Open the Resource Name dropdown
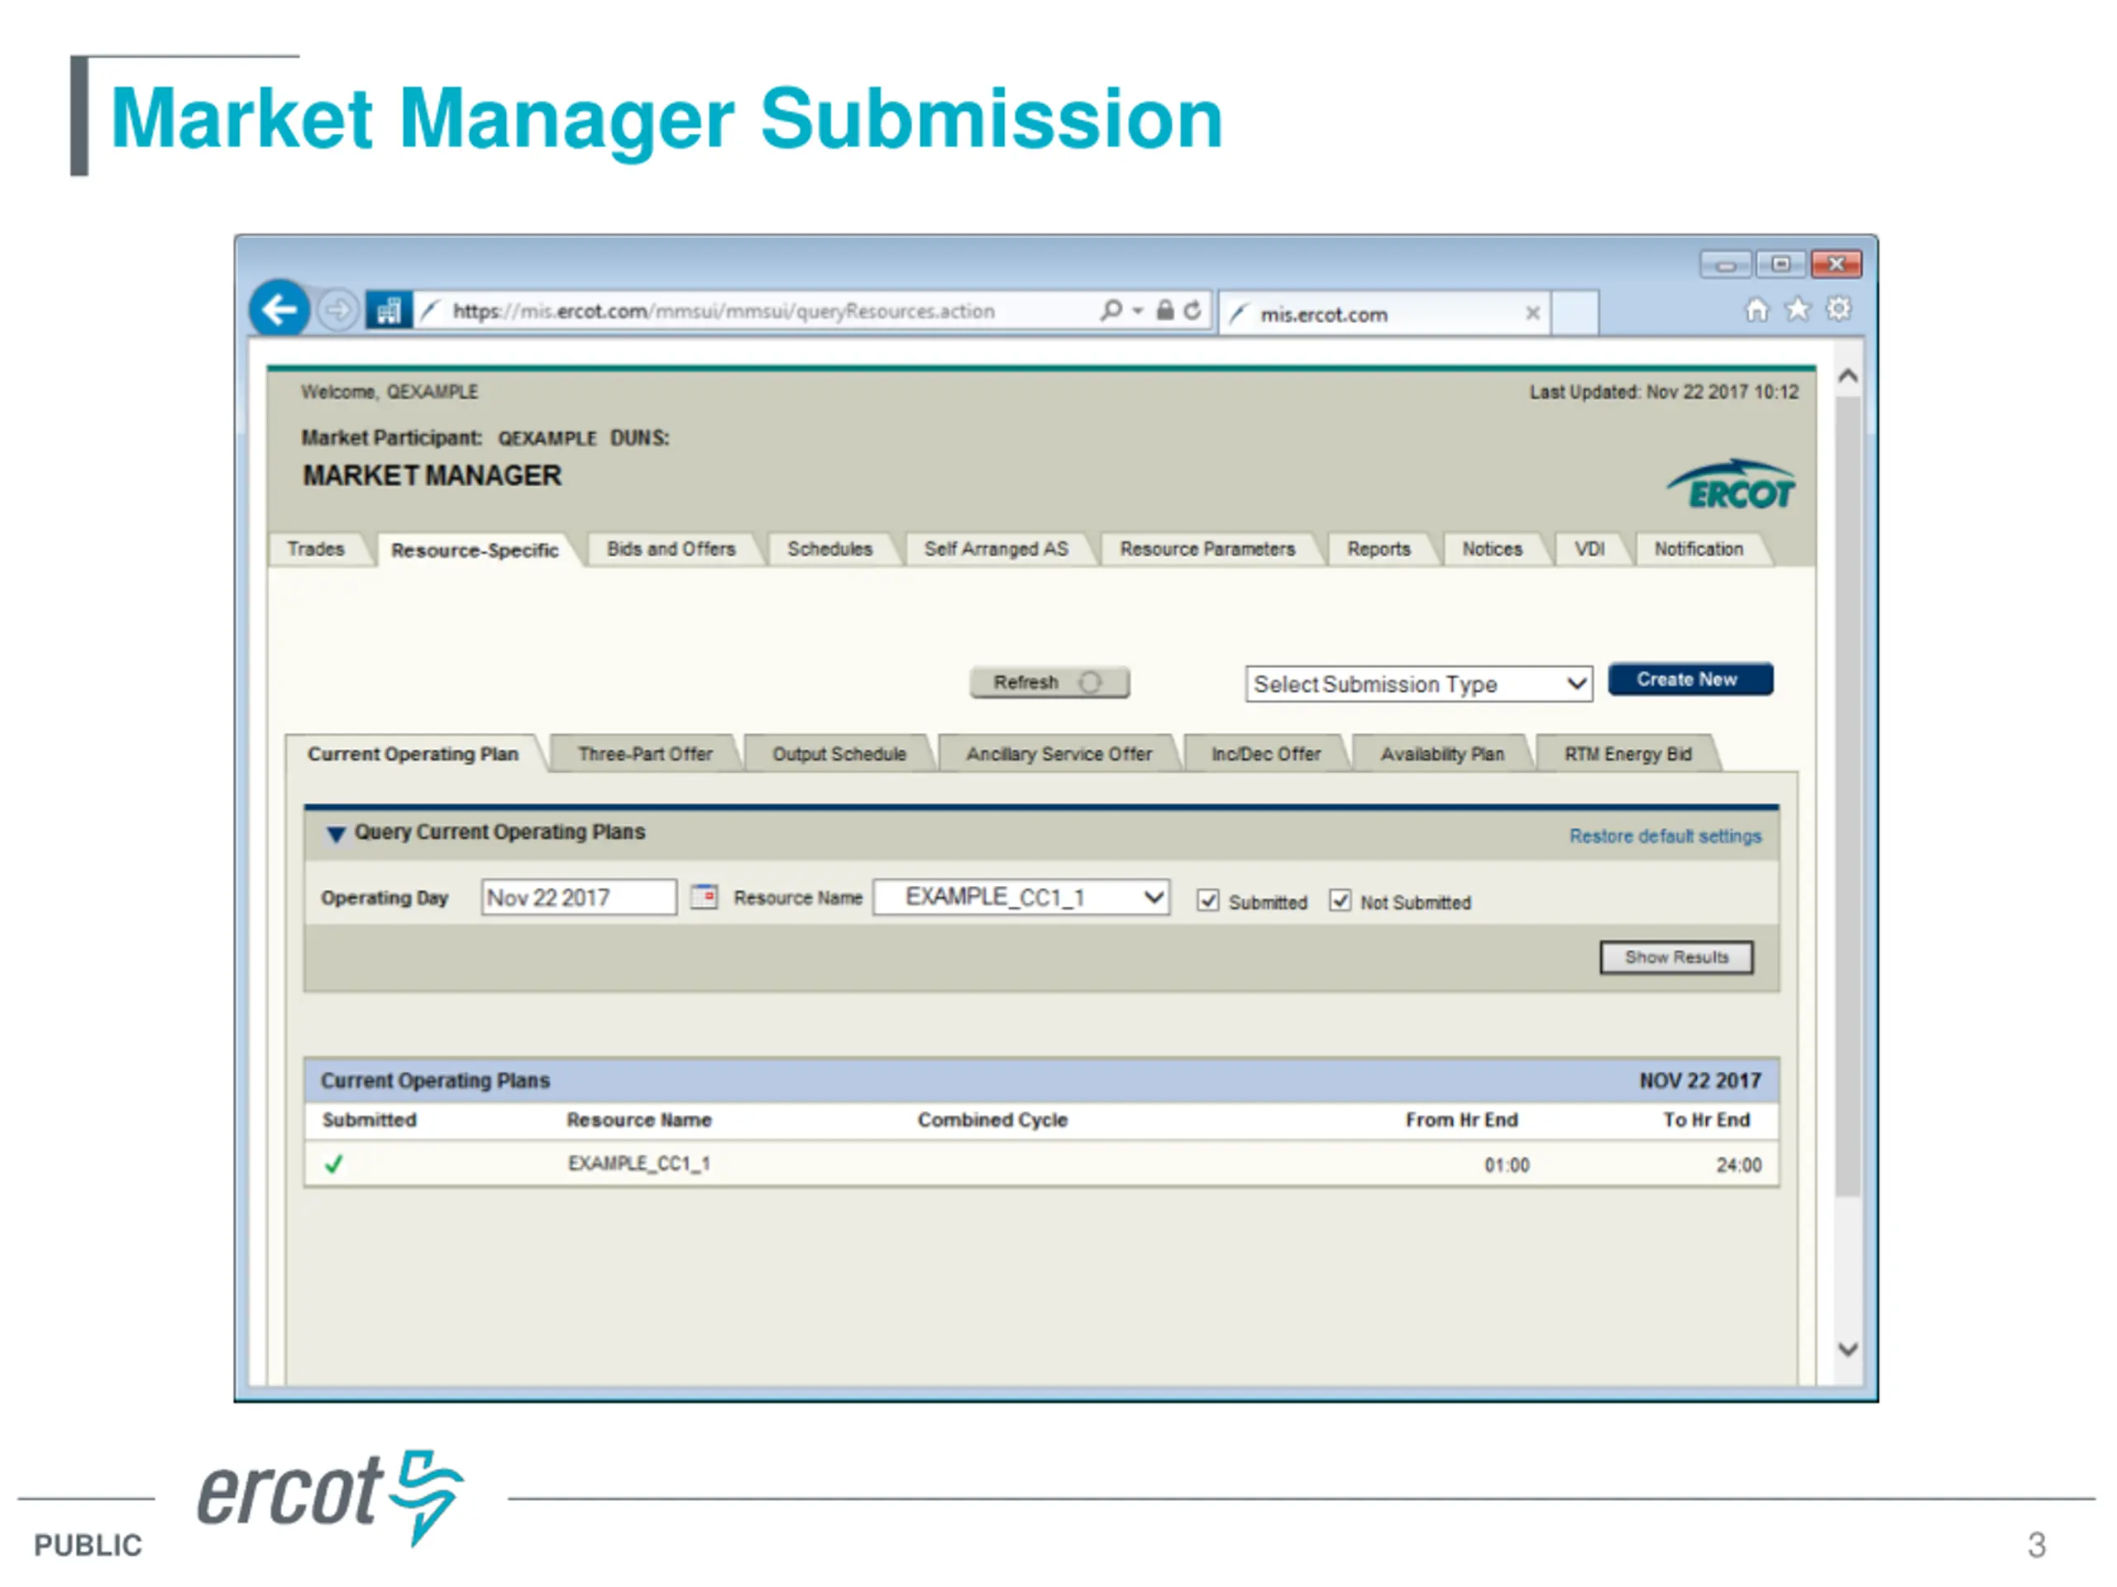This screenshot has height=1587, width=2117. click(x=1021, y=898)
